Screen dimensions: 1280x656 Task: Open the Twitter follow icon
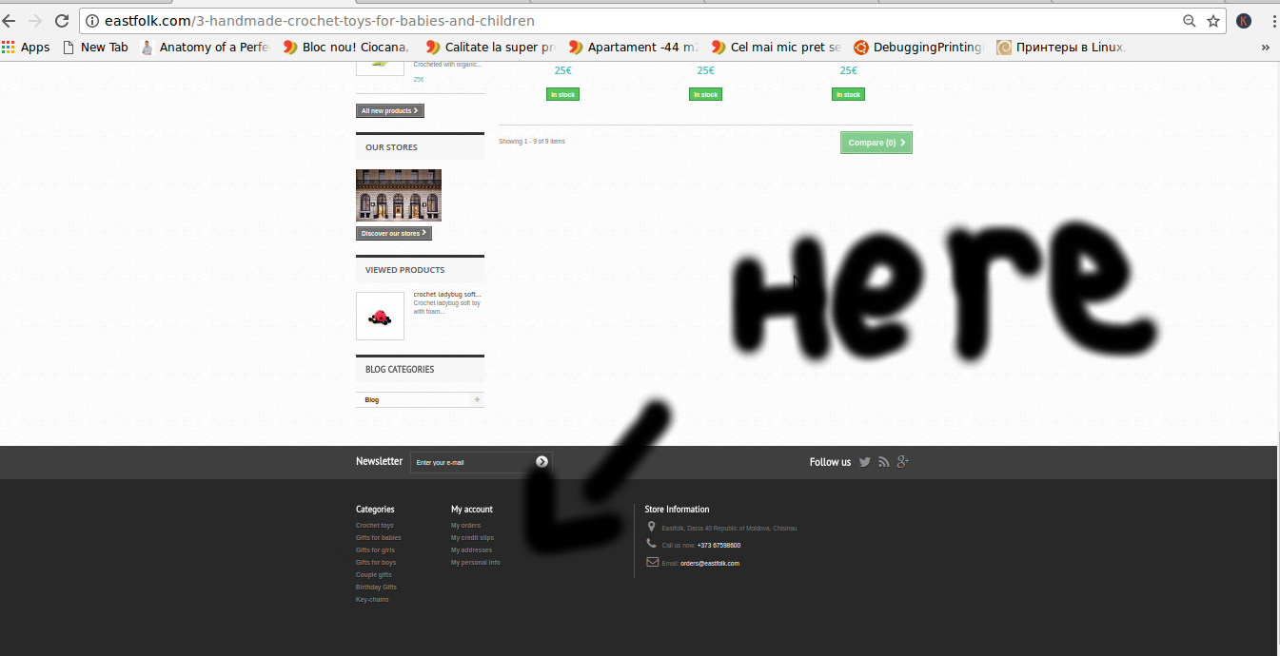865,462
